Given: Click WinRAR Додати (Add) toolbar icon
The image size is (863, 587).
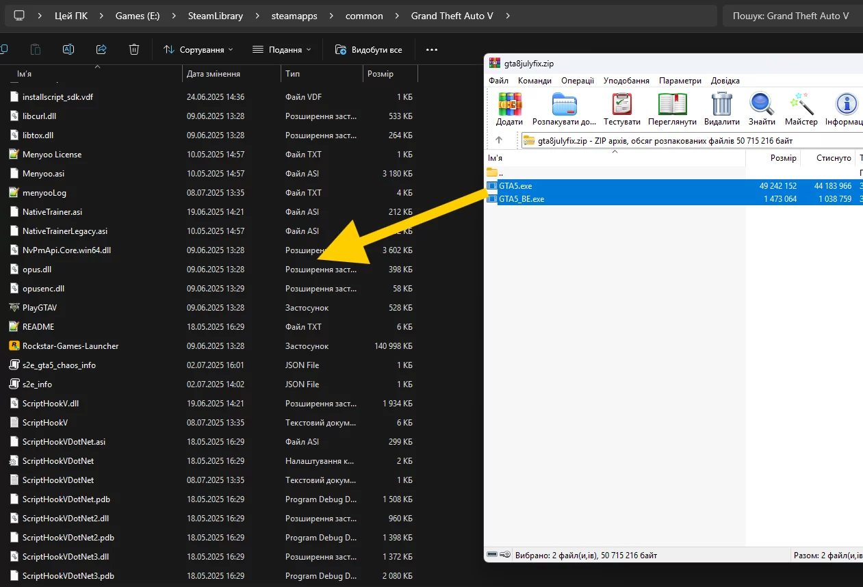Looking at the screenshot, I should pos(509,104).
